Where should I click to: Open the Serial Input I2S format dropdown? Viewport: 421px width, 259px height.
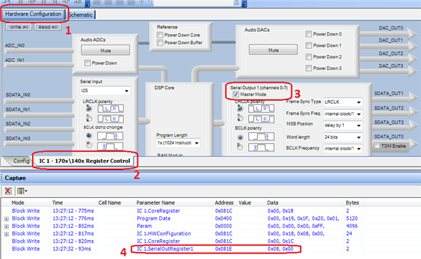pos(105,91)
